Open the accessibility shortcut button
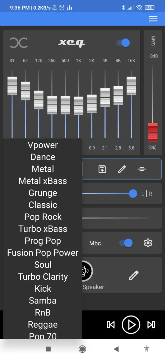This screenshot has height=359, width=165. pos(147,349)
